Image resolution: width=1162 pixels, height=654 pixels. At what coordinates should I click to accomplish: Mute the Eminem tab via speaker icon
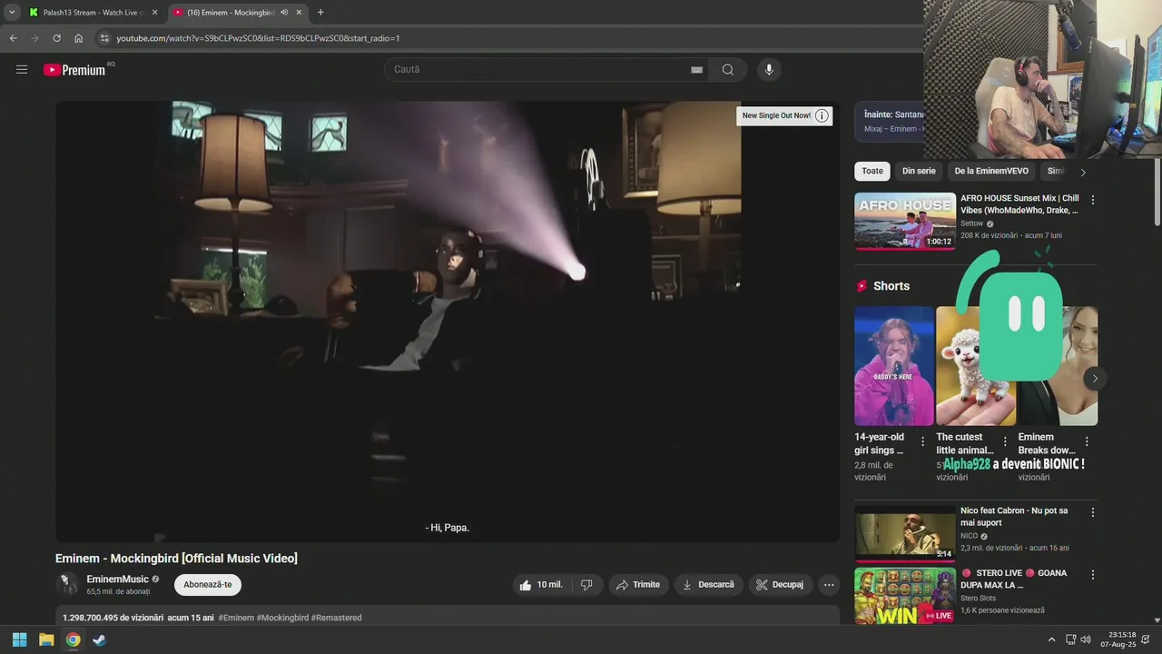click(x=284, y=13)
